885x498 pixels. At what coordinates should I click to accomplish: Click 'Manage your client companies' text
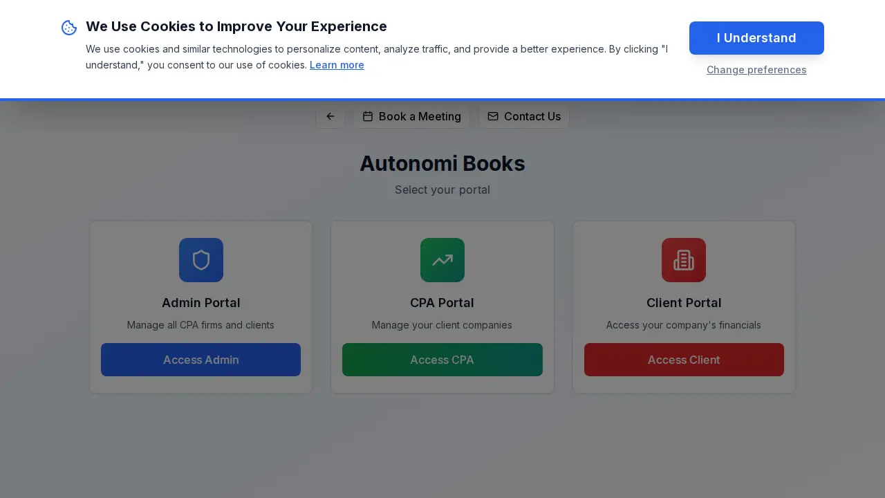[442, 325]
